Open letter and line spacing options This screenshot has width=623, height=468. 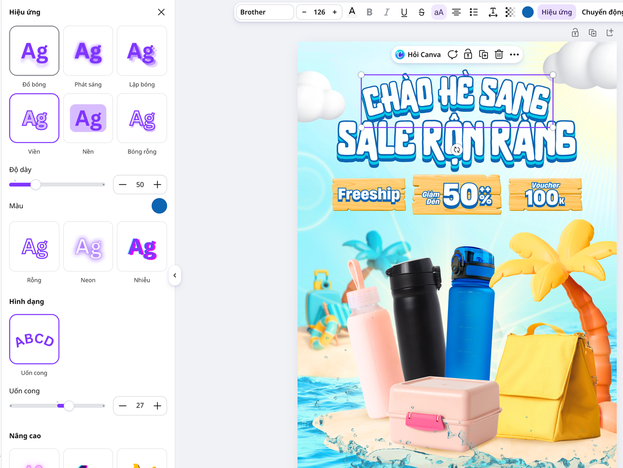[x=492, y=12]
